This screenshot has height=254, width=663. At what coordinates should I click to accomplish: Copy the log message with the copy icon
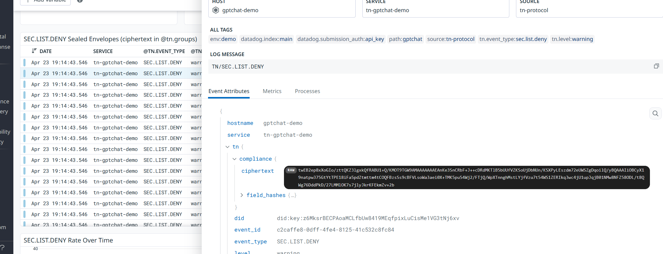(x=656, y=66)
